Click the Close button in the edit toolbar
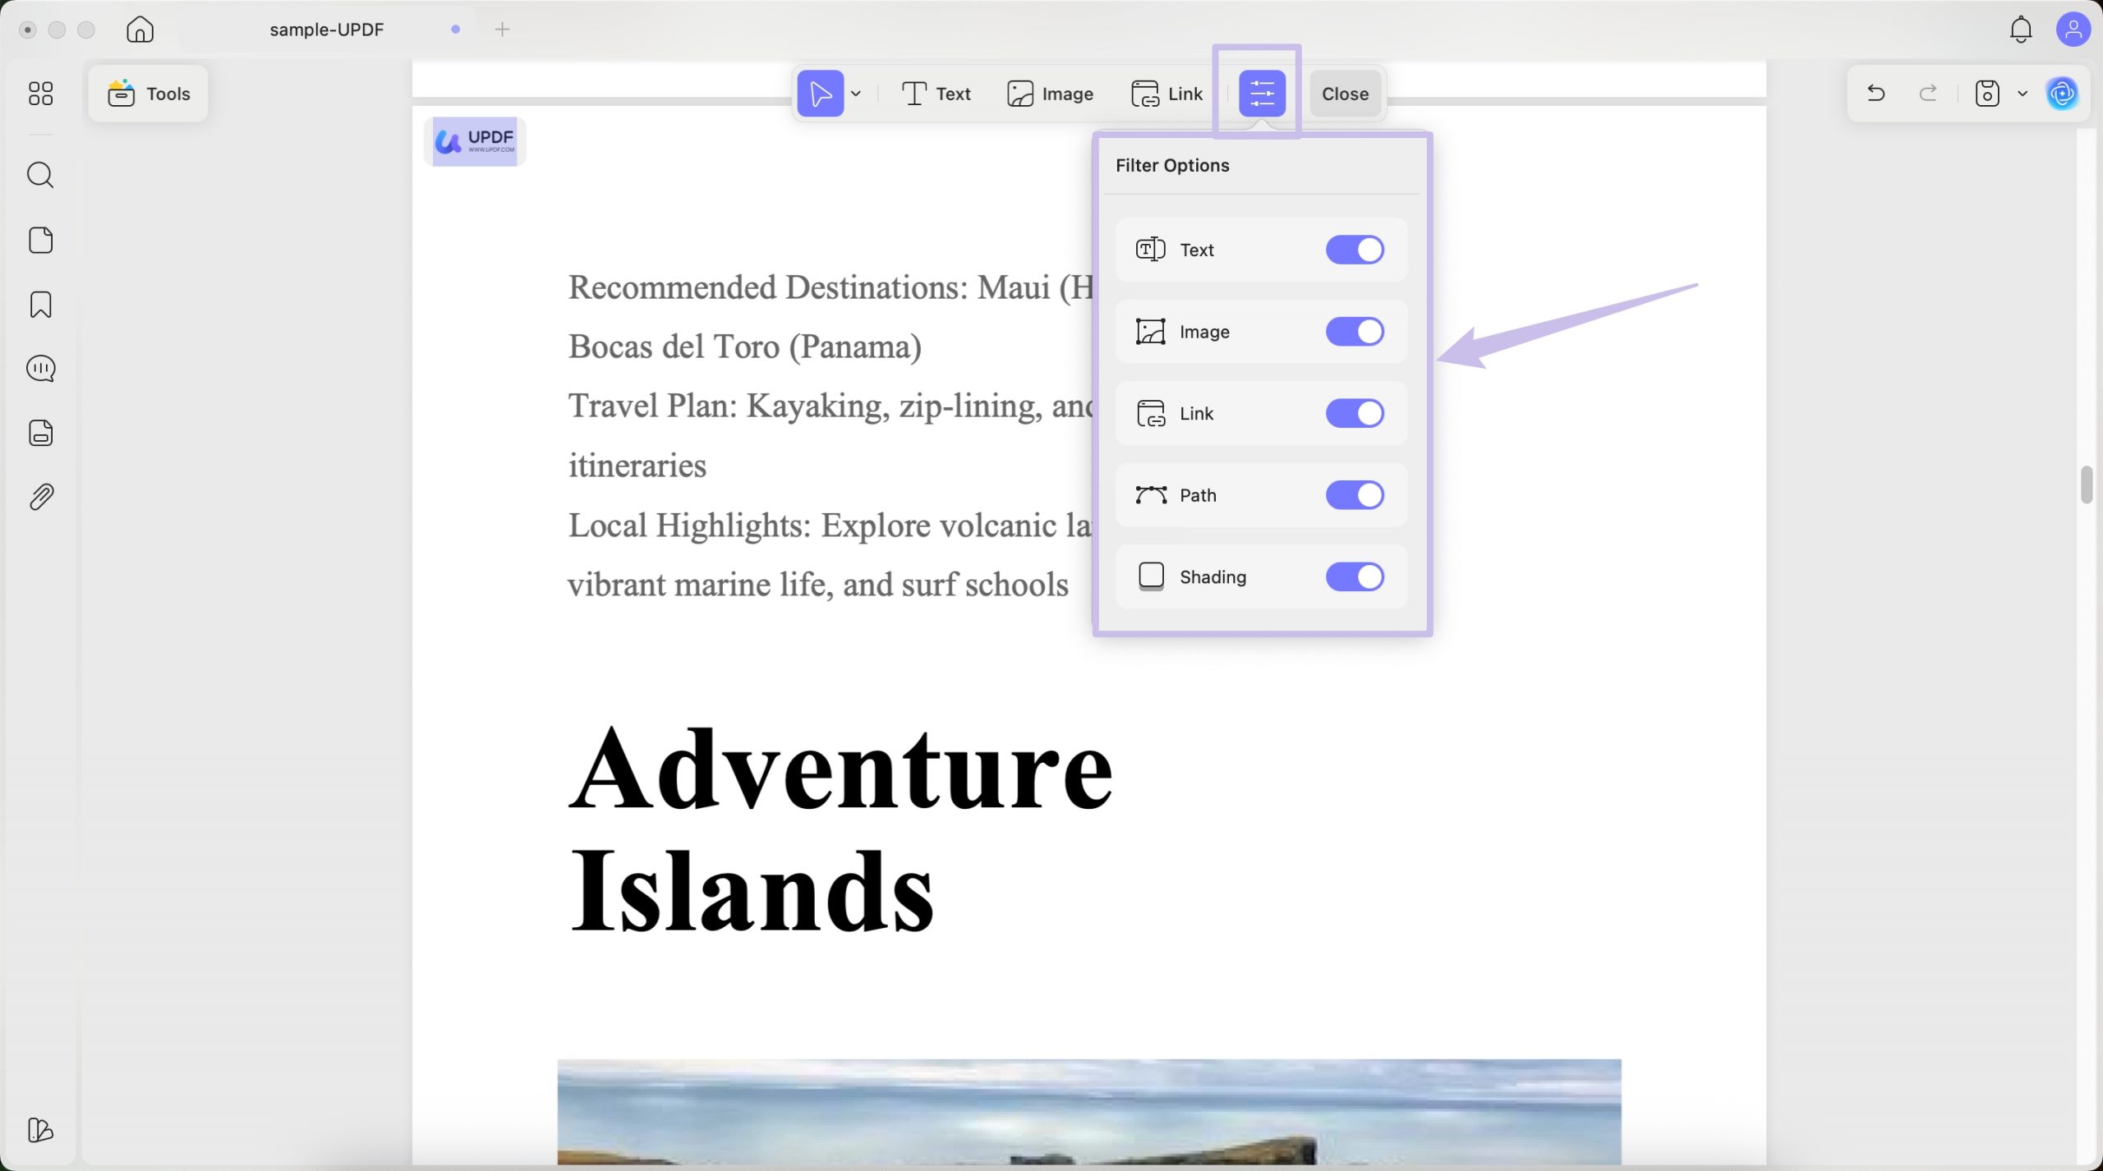Screen dimensions: 2103x1171 click(x=1344, y=93)
